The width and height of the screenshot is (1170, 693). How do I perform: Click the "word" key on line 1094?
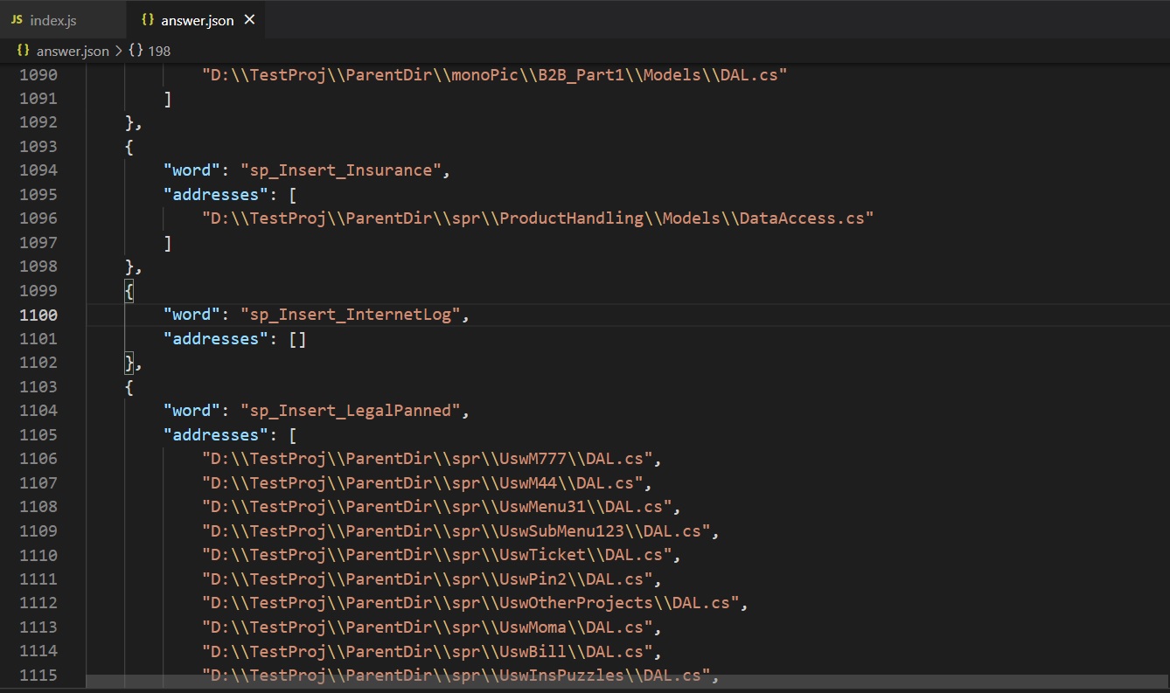tap(192, 170)
